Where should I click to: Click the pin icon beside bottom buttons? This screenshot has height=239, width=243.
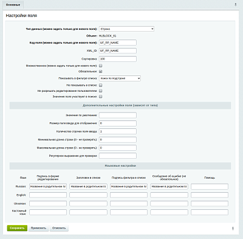point(233,229)
